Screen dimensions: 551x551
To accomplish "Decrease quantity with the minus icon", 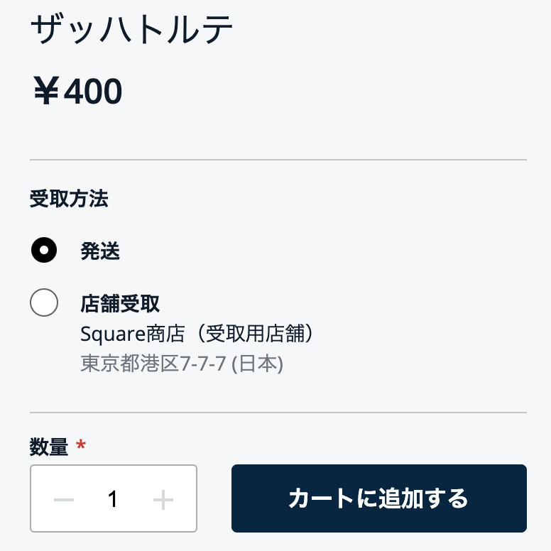I will coord(64,500).
